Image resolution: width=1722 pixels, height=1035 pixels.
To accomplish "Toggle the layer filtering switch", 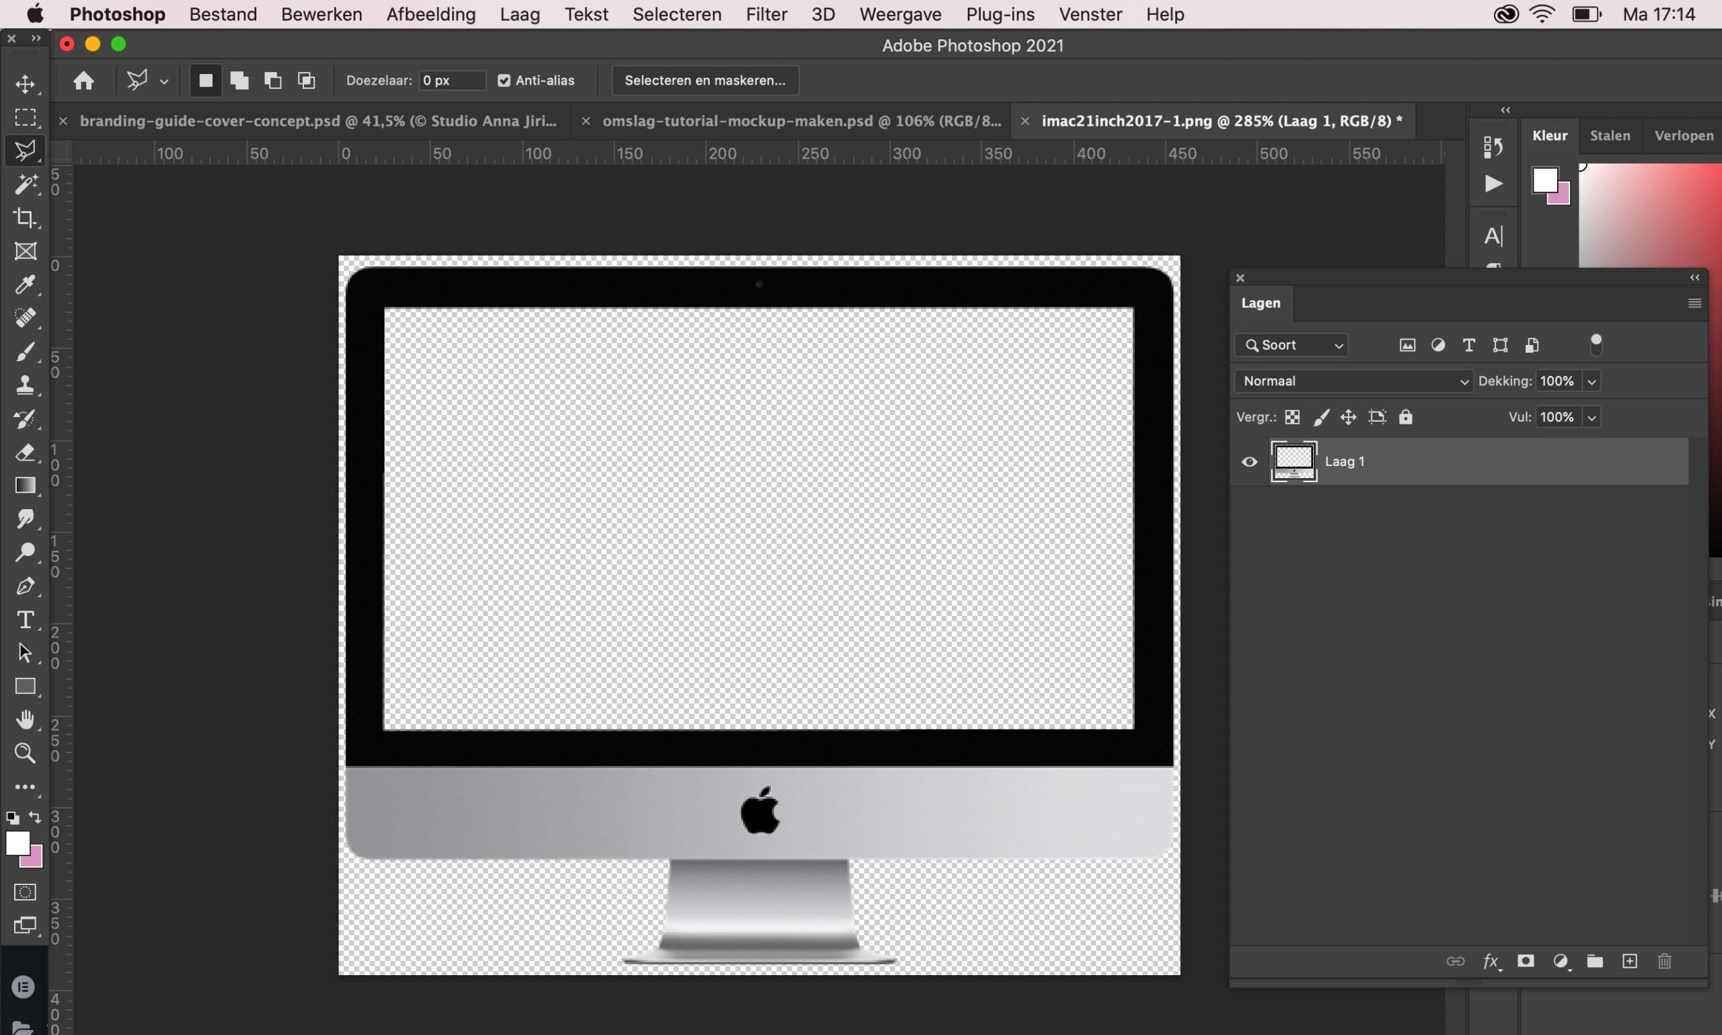I will [x=1596, y=344].
